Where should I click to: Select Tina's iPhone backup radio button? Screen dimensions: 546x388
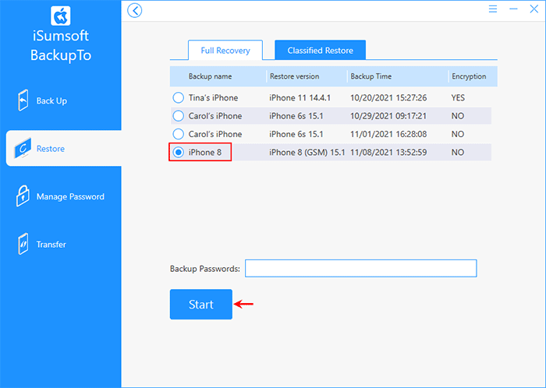179,97
